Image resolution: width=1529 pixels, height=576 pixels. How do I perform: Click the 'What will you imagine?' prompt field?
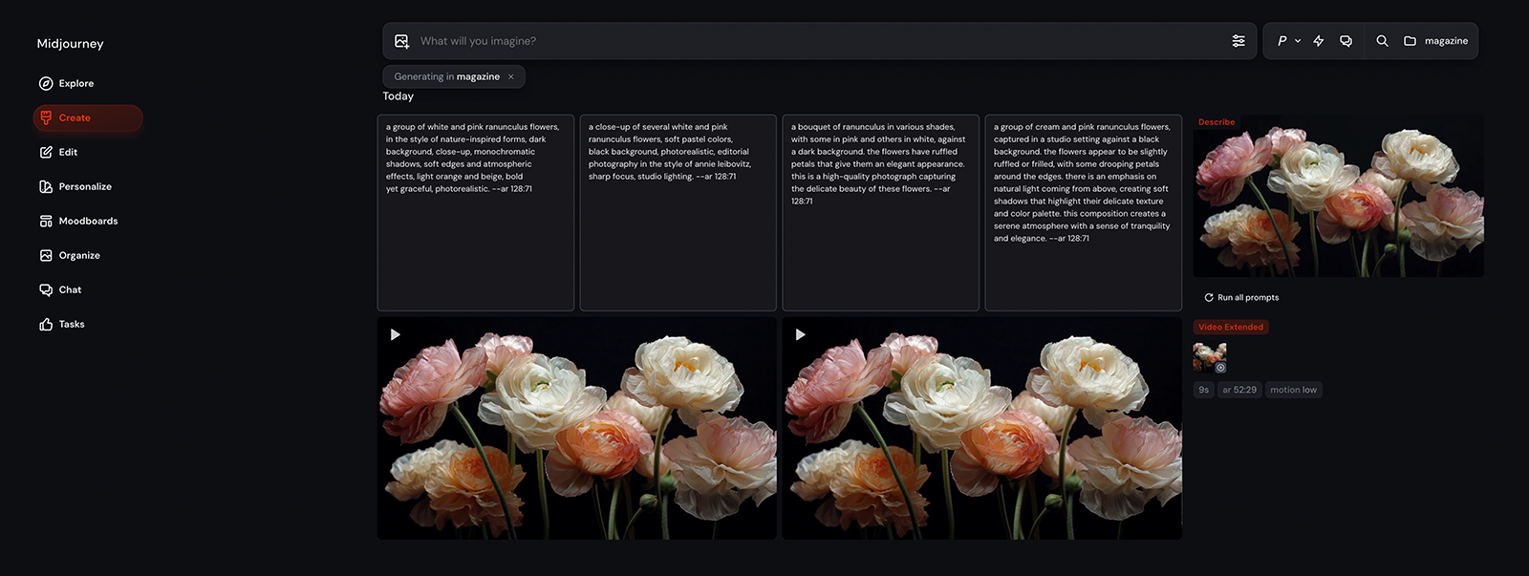point(812,41)
